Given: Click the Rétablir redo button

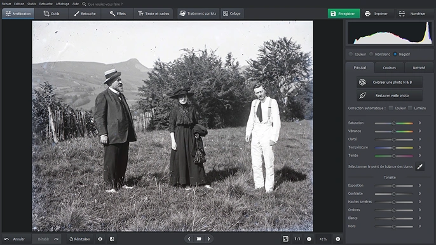Looking at the screenshot, I should click(x=47, y=239).
